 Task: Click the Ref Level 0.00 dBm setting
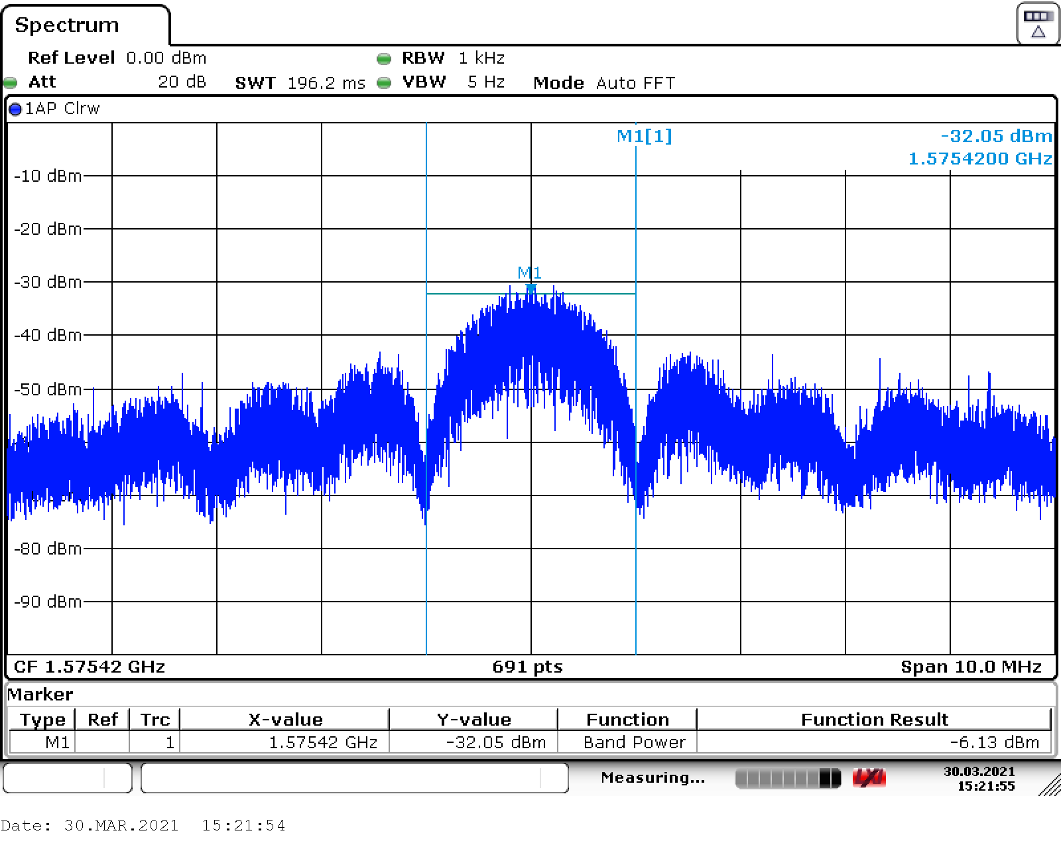tap(117, 58)
